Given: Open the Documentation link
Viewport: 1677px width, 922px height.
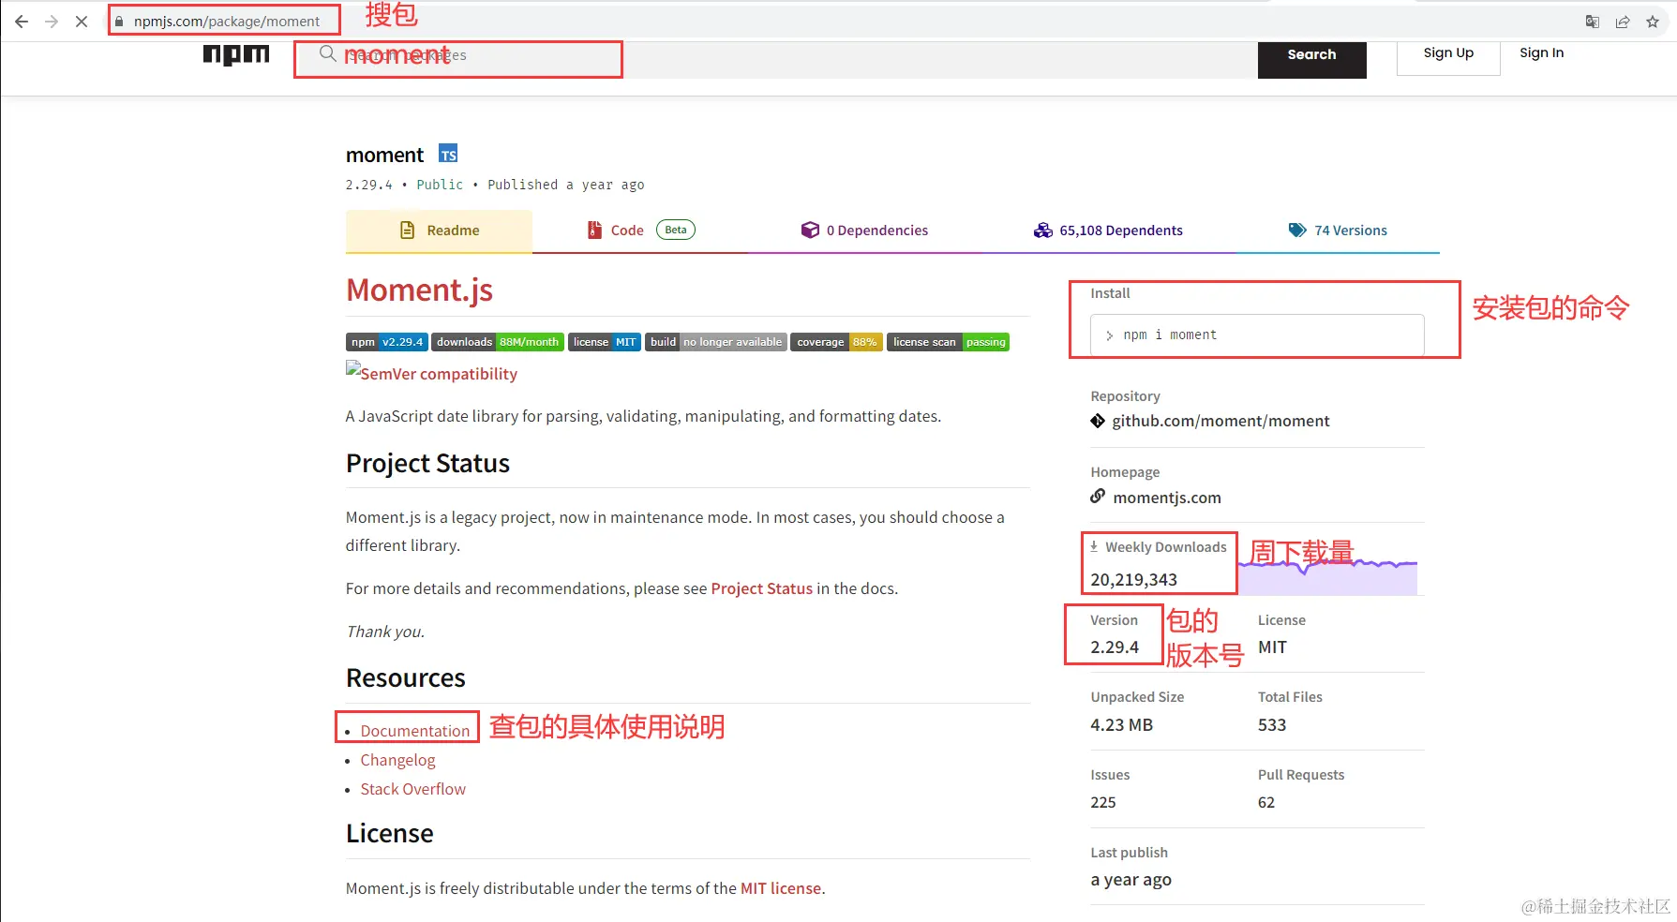Looking at the screenshot, I should (x=414, y=731).
